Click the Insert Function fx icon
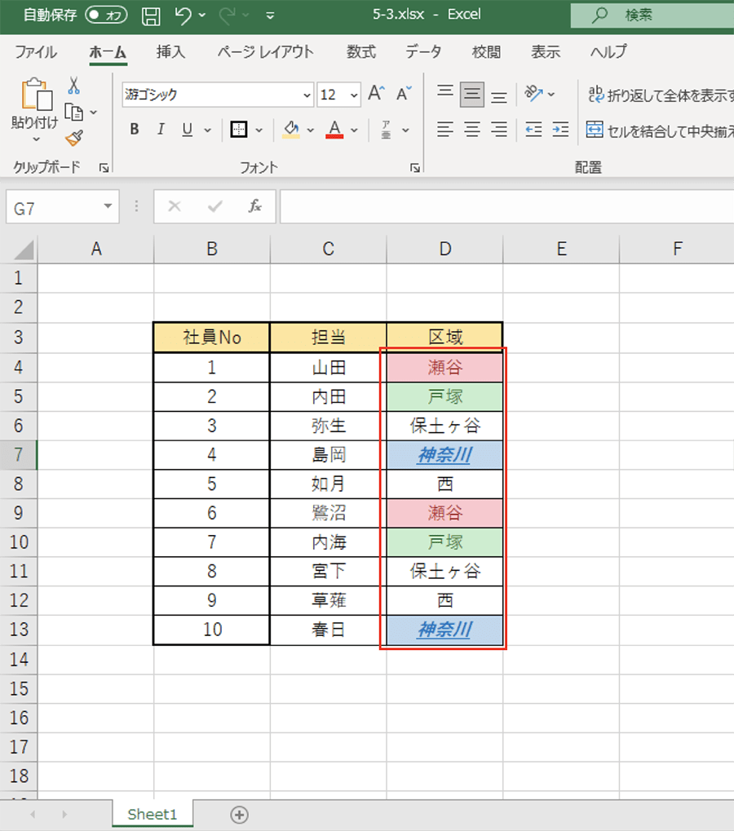Image resolution: width=734 pixels, height=831 pixels. coord(255,206)
